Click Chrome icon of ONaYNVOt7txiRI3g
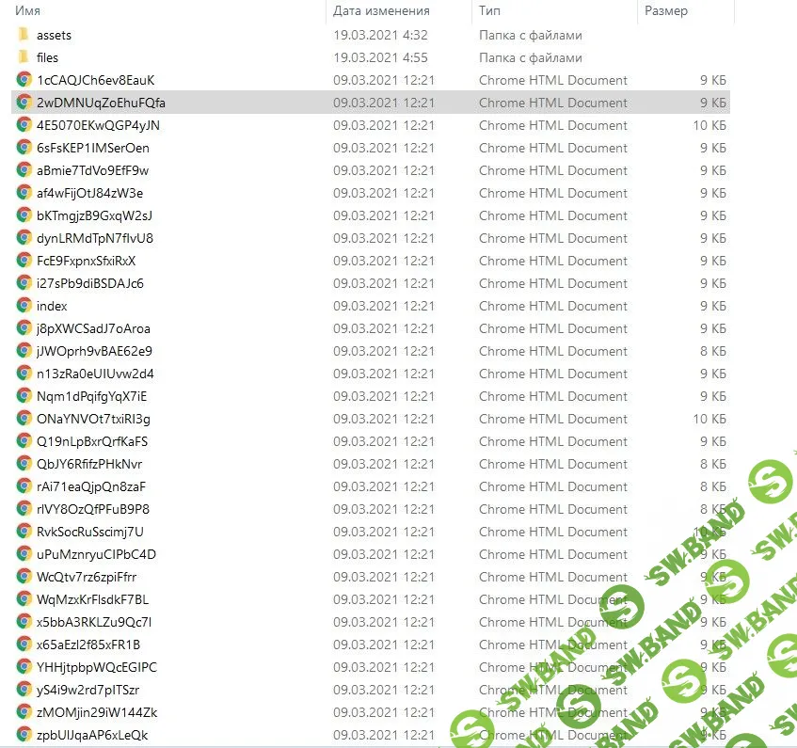 click(x=24, y=419)
